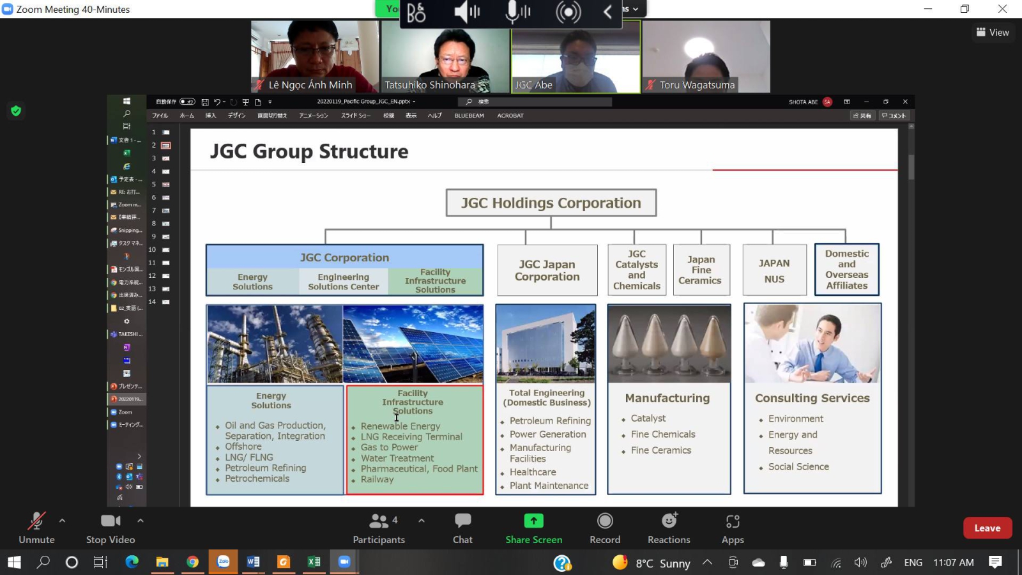
Task: Click the green encryption shield icon
Action: tap(16, 111)
